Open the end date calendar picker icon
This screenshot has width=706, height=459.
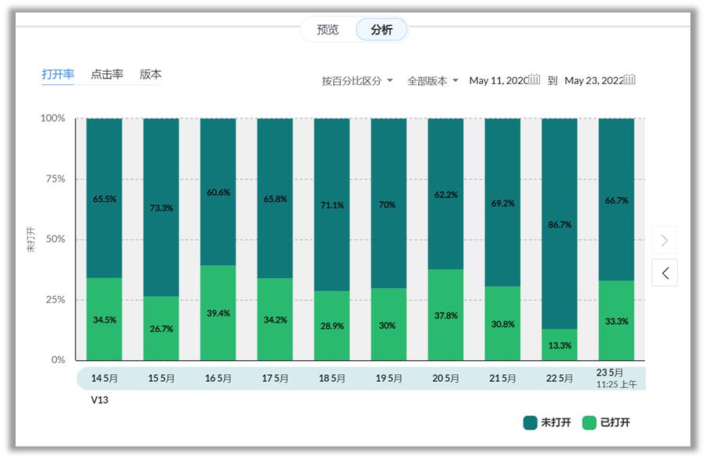coord(630,80)
